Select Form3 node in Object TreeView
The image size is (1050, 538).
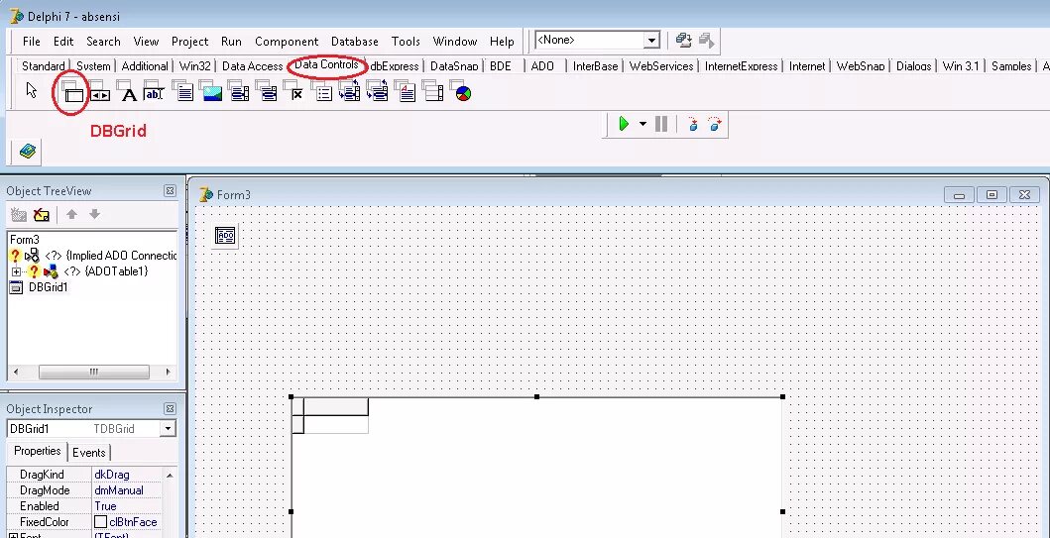pos(25,240)
